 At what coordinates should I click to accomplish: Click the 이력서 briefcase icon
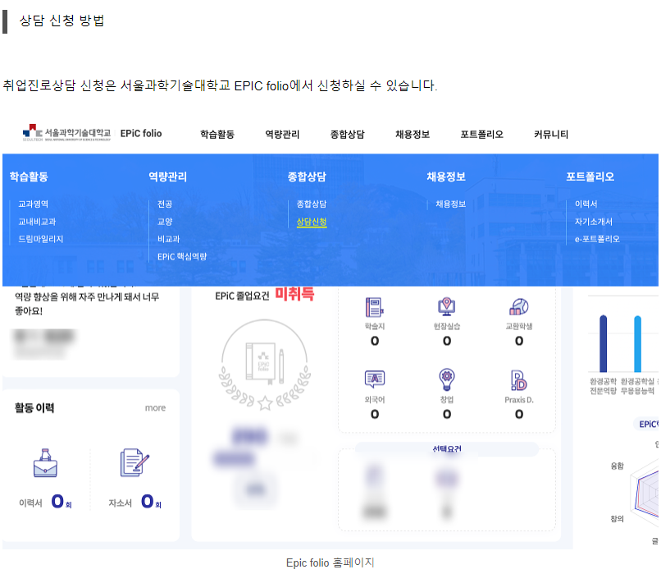(x=46, y=463)
